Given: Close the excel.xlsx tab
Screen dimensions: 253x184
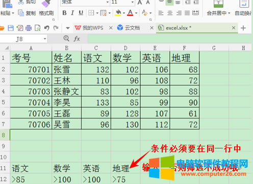Looking at the screenshot, I should pyautogui.click(x=234, y=27).
